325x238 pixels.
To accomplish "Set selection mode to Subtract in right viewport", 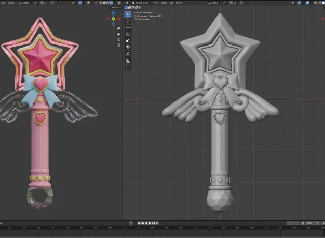I will tap(133, 7).
